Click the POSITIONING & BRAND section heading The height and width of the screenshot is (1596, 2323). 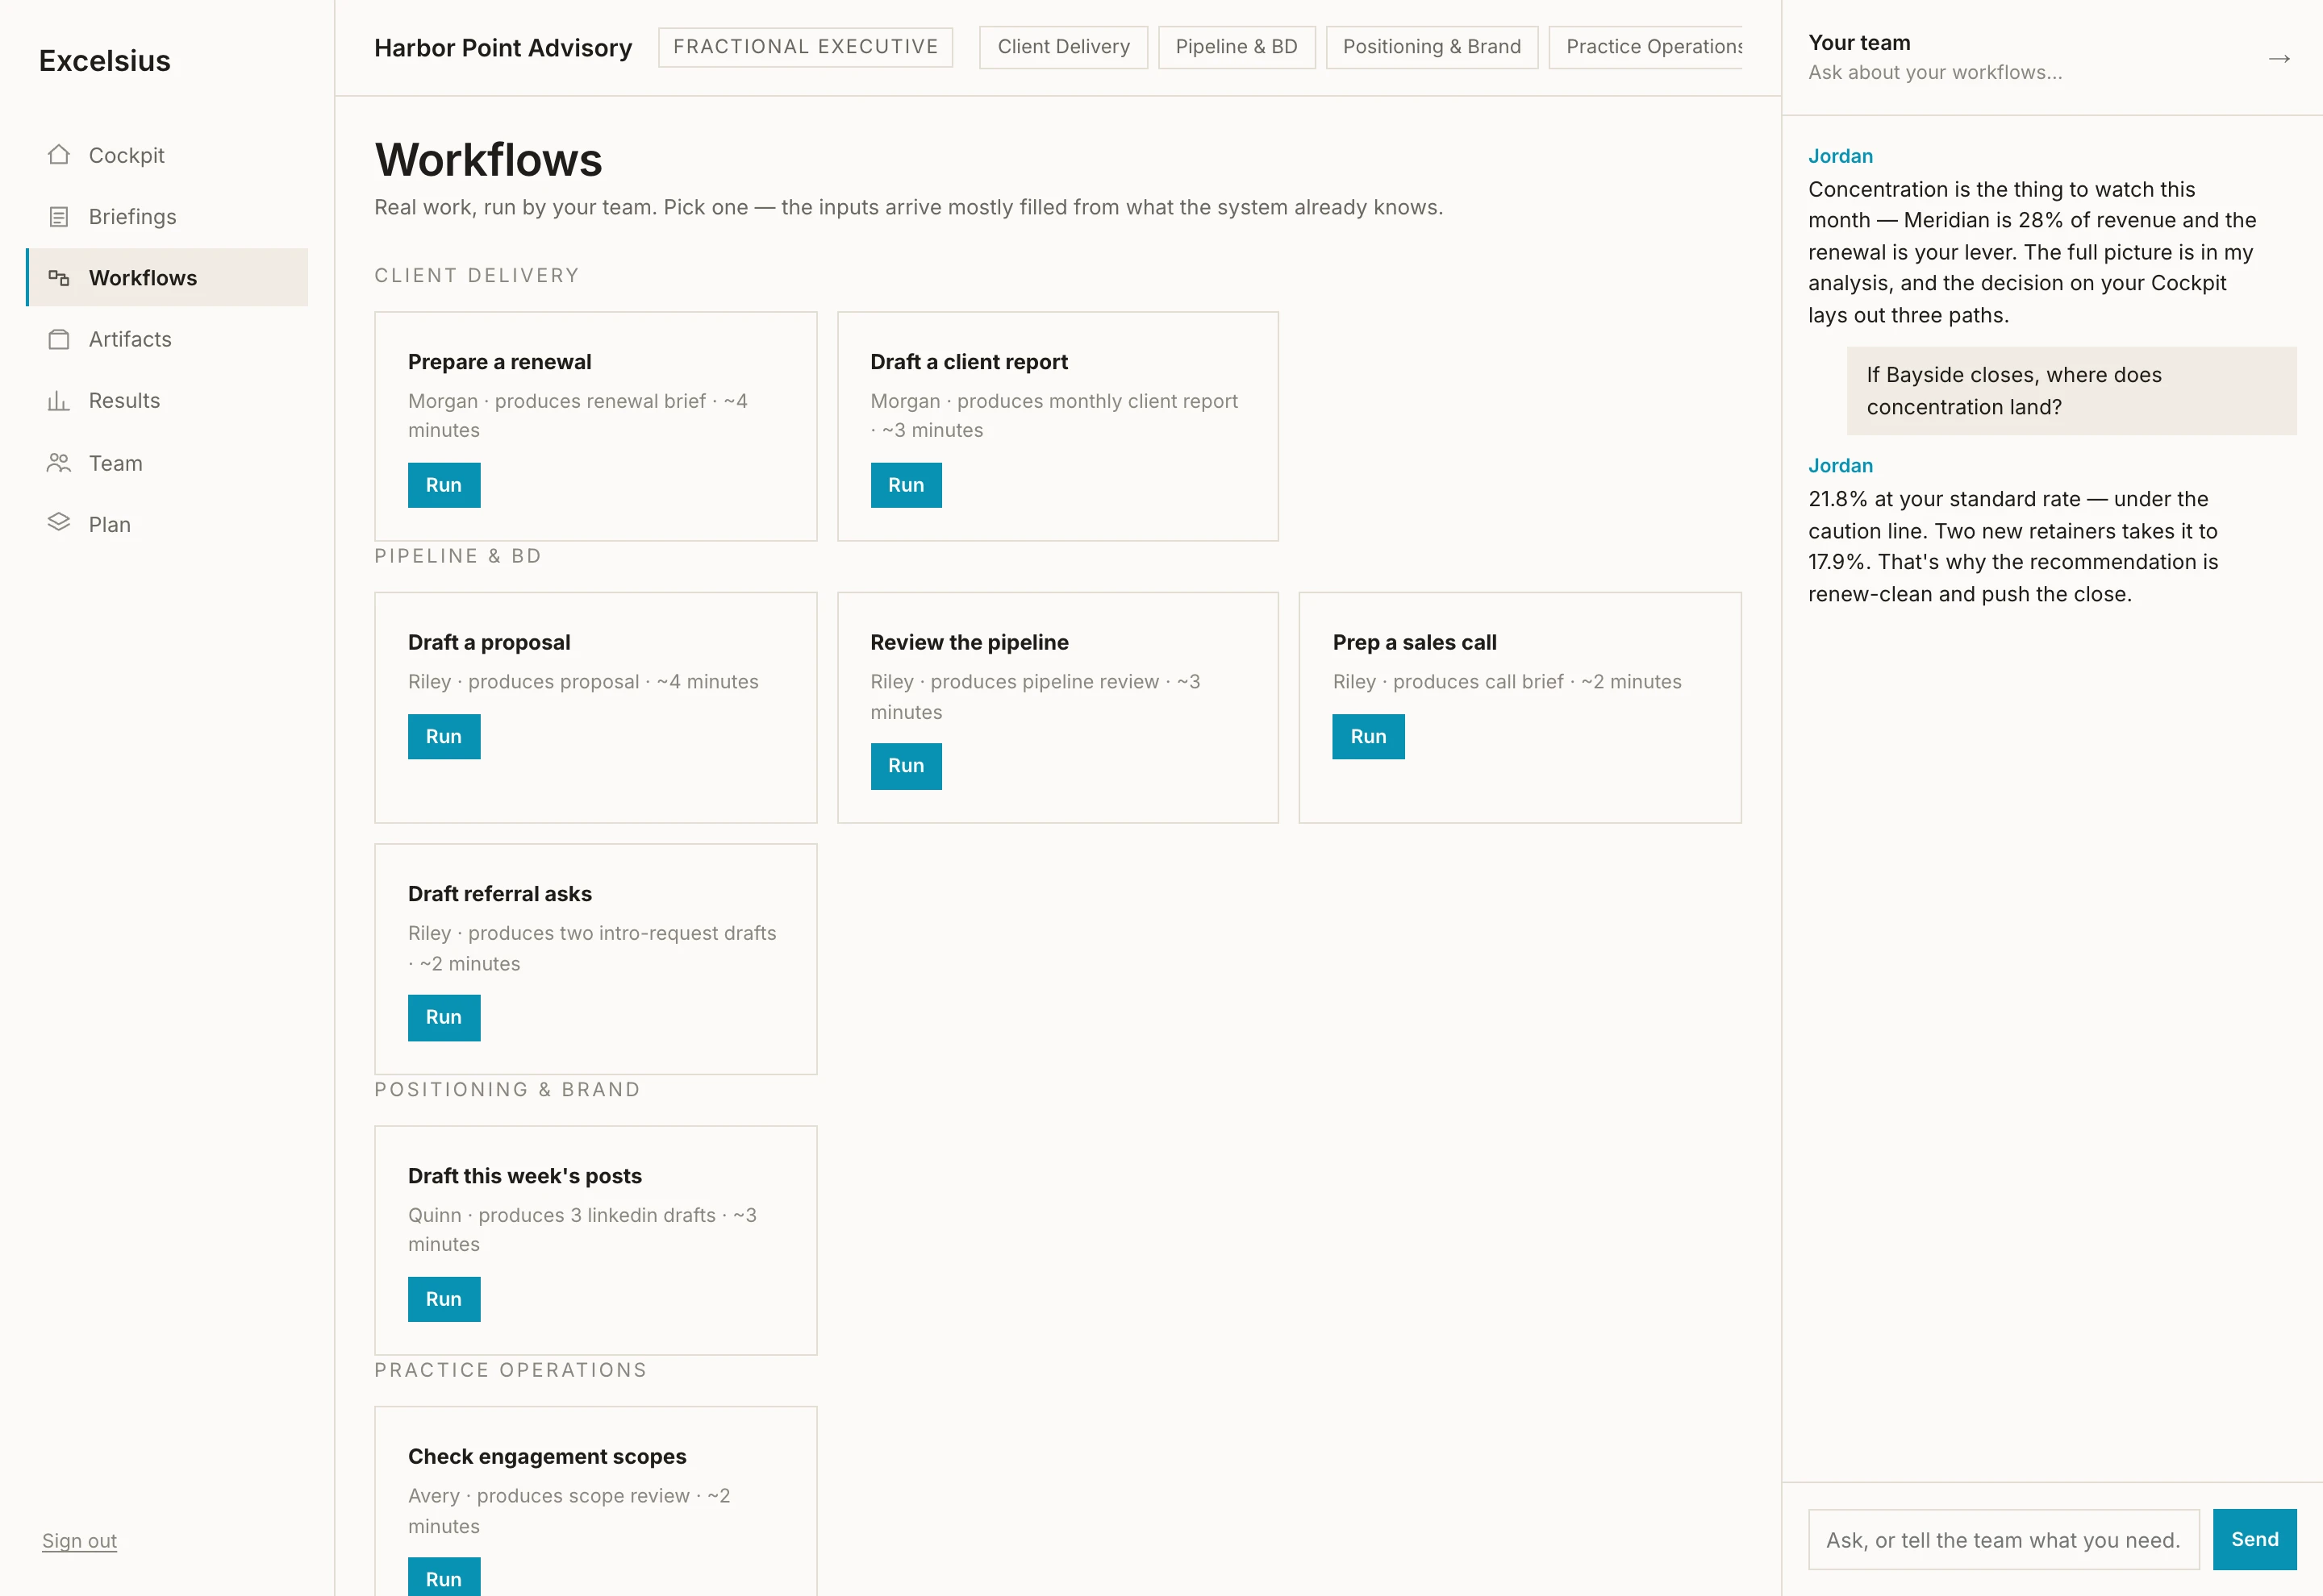coord(507,1090)
